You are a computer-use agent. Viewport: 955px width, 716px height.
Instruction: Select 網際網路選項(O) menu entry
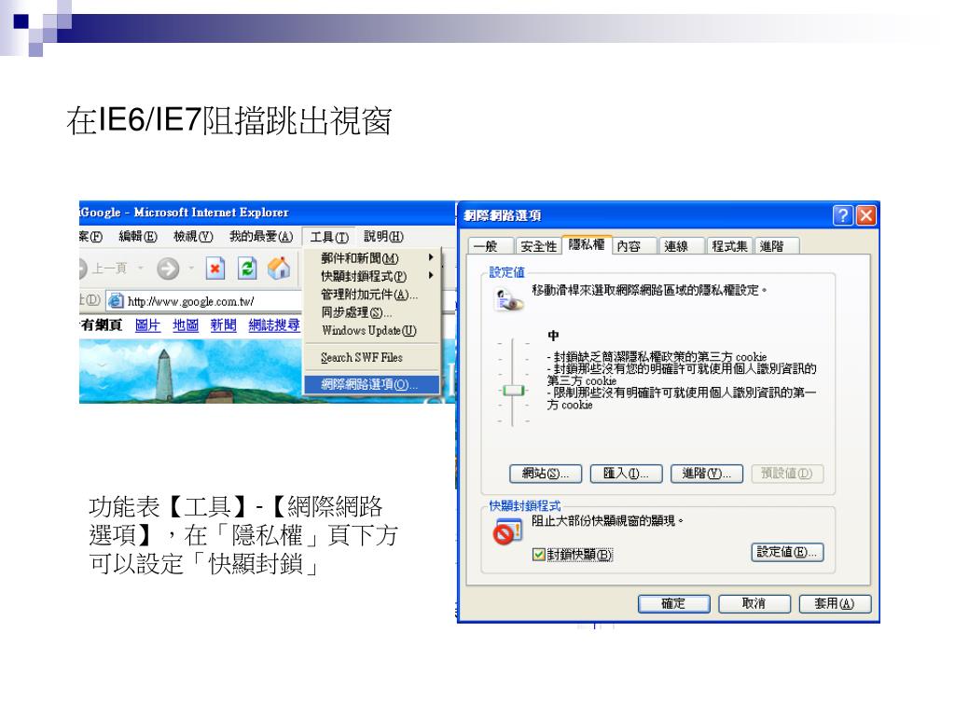pyautogui.click(x=371, y=384)
